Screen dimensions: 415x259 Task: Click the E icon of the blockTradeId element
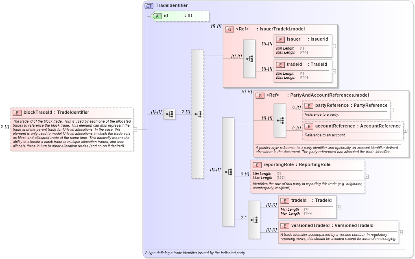point(16,112)
